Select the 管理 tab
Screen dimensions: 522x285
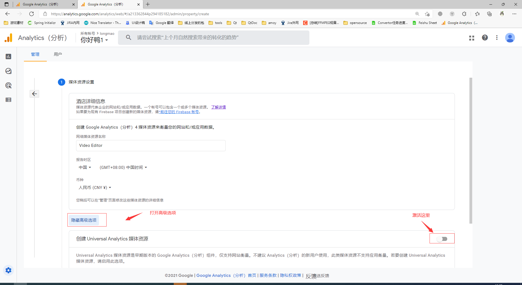[x=35, y=54]
